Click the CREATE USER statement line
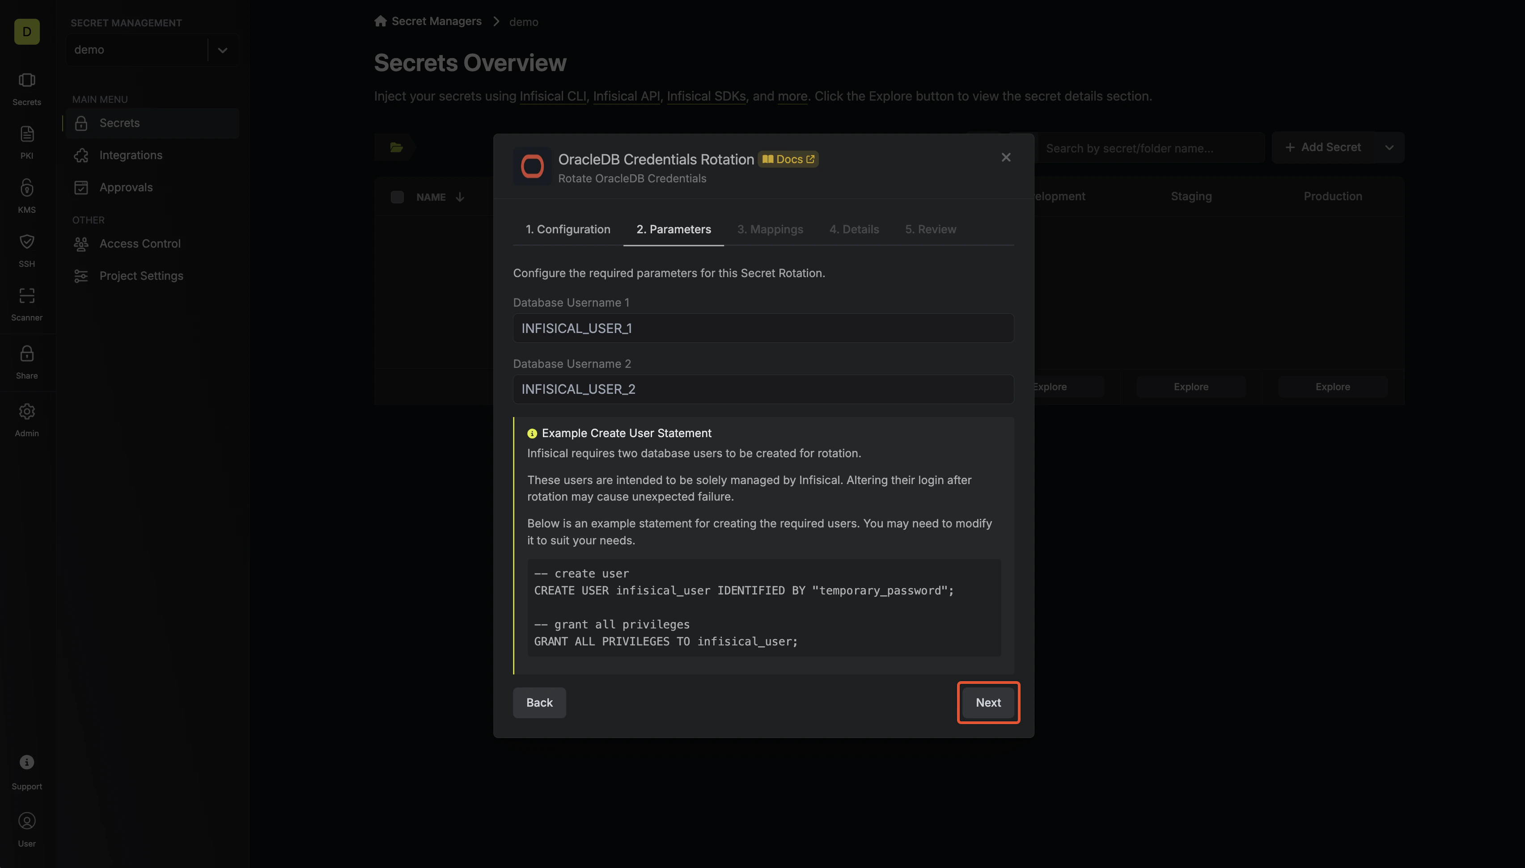Screen dimensions: 1525x868 tap(744, 591)
